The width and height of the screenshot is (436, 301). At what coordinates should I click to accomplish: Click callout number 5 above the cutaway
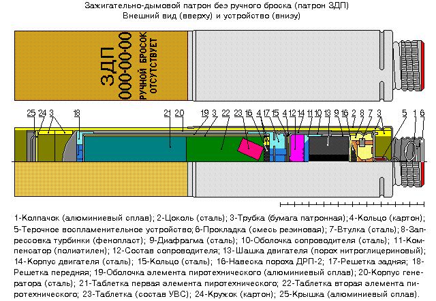coord(404,113)
